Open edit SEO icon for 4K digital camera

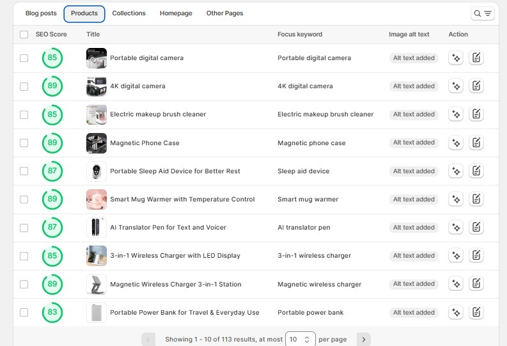tap(476, 86)
